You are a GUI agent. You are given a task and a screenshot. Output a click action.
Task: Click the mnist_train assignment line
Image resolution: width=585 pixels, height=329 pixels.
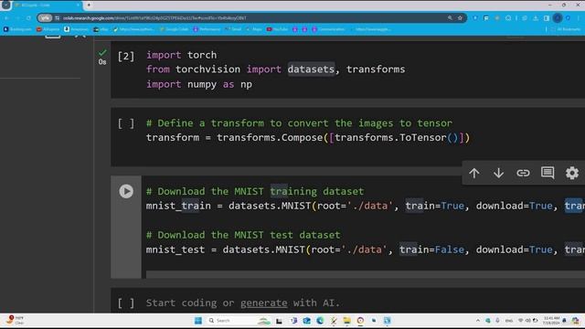click(366, 206)
